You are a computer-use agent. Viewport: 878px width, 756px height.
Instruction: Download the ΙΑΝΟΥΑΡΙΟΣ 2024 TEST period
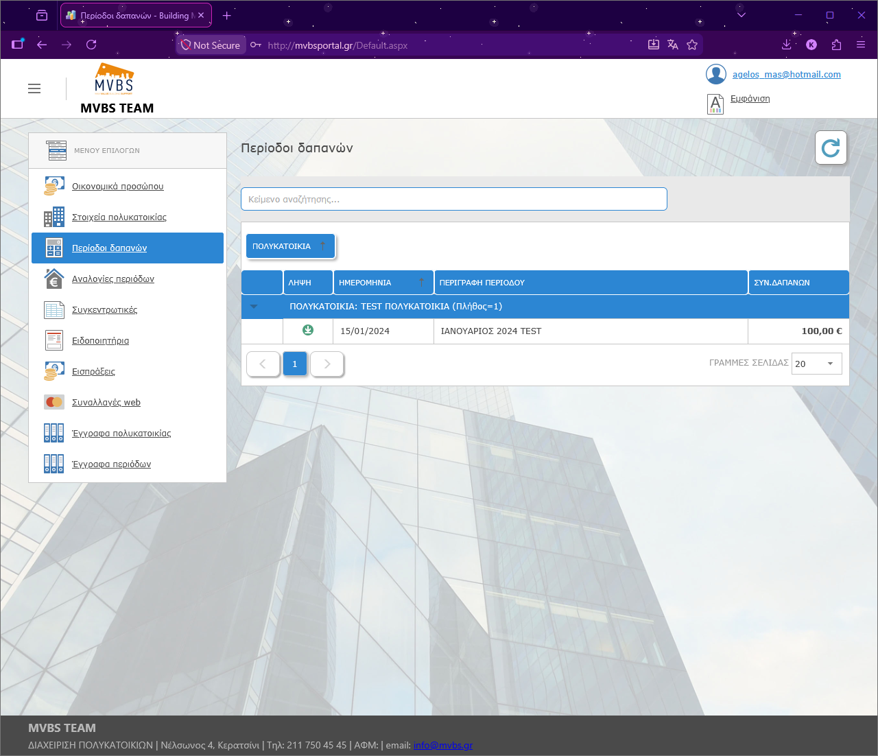coord(308,330)
